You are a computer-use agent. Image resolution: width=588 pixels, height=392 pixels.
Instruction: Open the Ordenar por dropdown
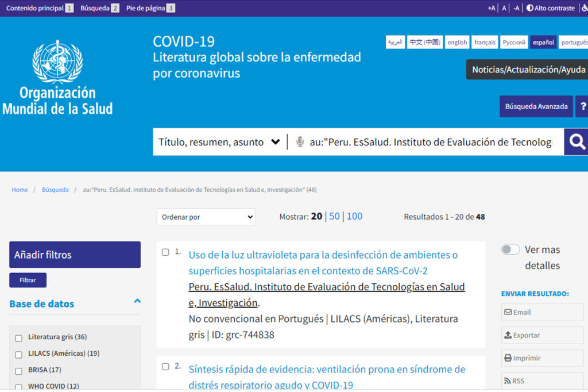[206, 217]
